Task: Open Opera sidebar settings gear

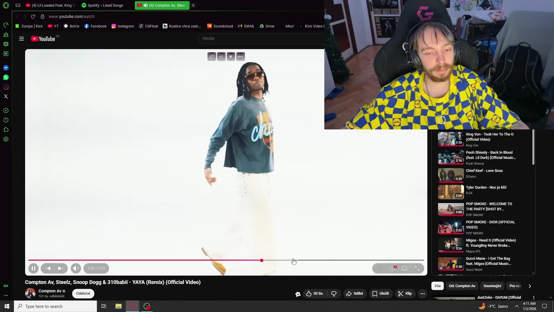Action: click(6, 140)
